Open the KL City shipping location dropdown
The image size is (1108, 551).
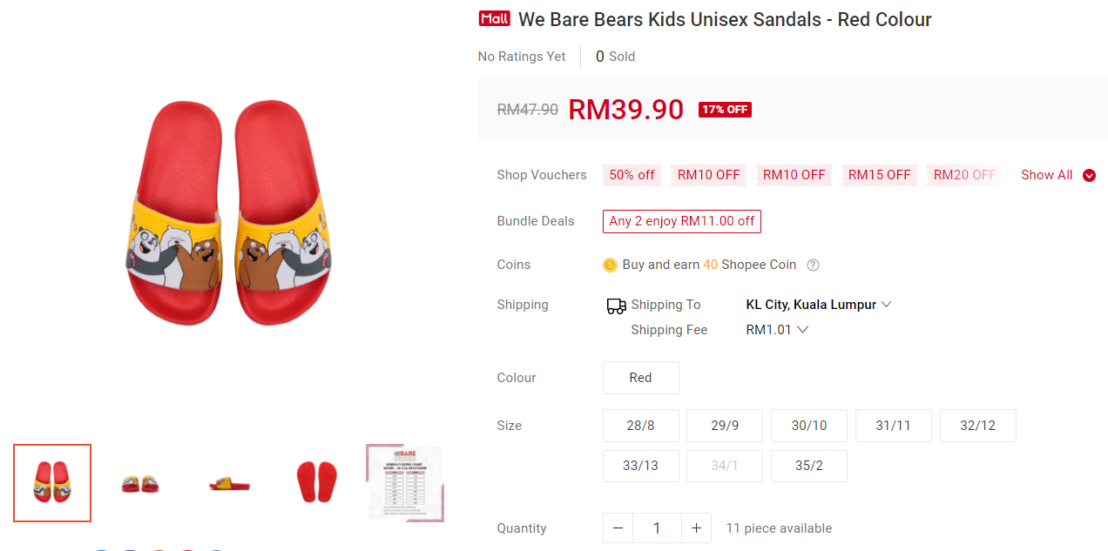pos(818,305)
